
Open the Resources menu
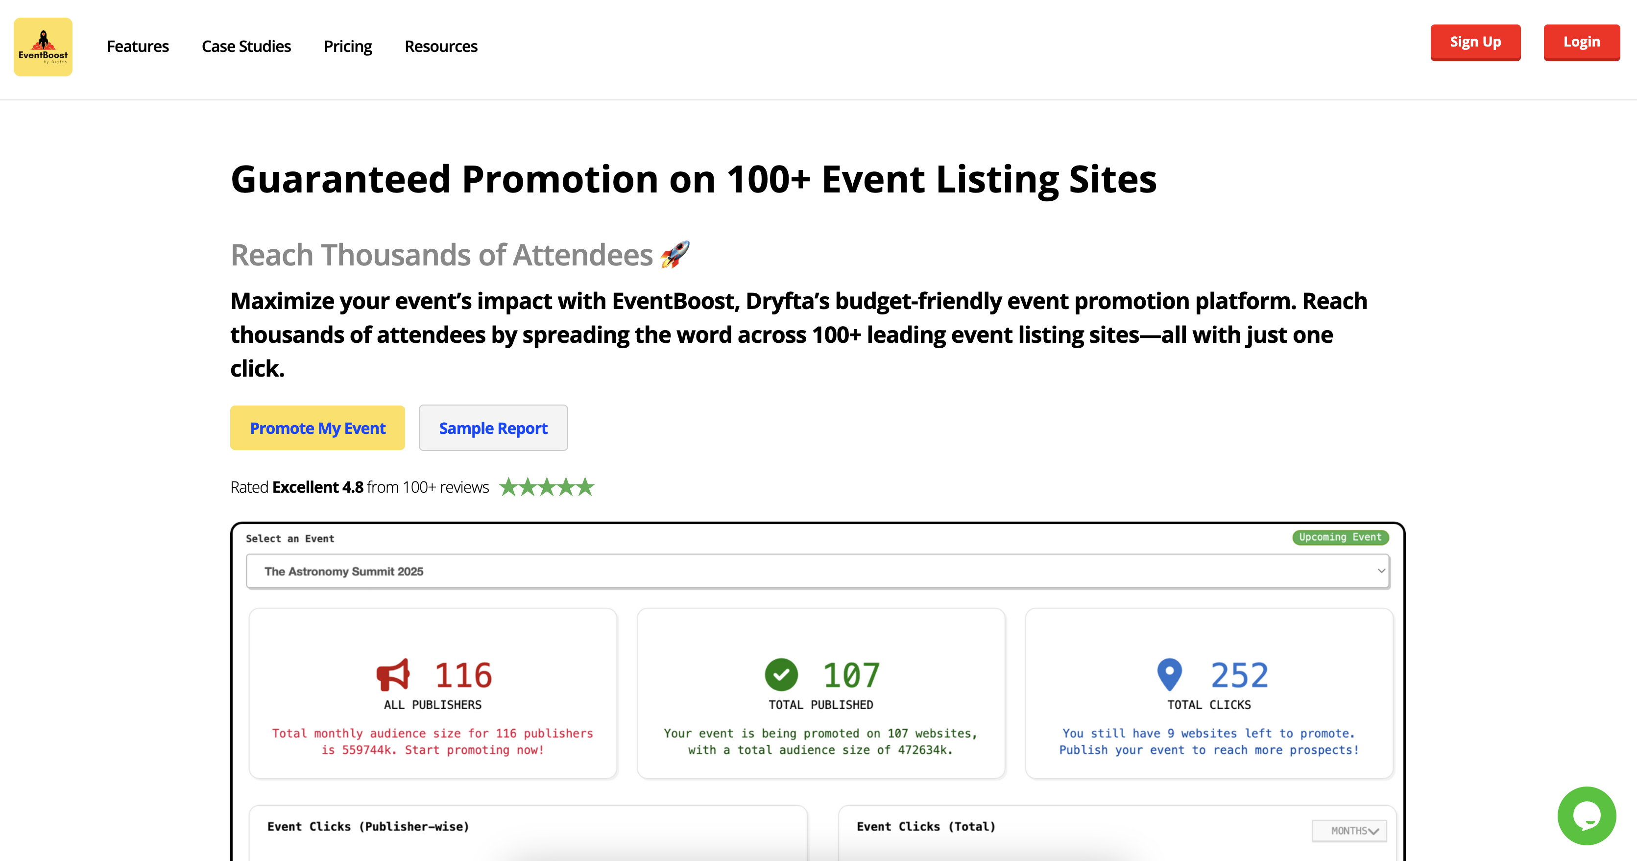point(441,46)
